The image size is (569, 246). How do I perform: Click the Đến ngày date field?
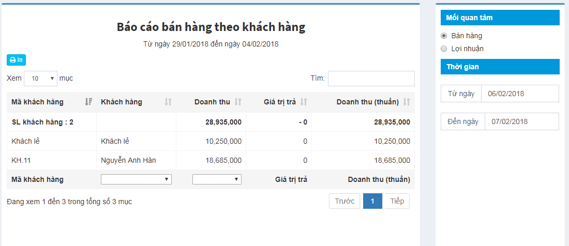[x=522, y=121]
